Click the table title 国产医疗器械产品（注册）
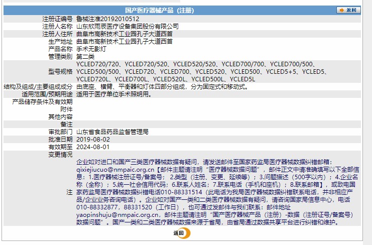372x245 pixels. [160, 11]
